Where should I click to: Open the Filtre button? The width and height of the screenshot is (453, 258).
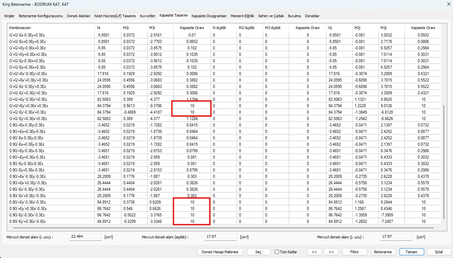coord(355,252)
